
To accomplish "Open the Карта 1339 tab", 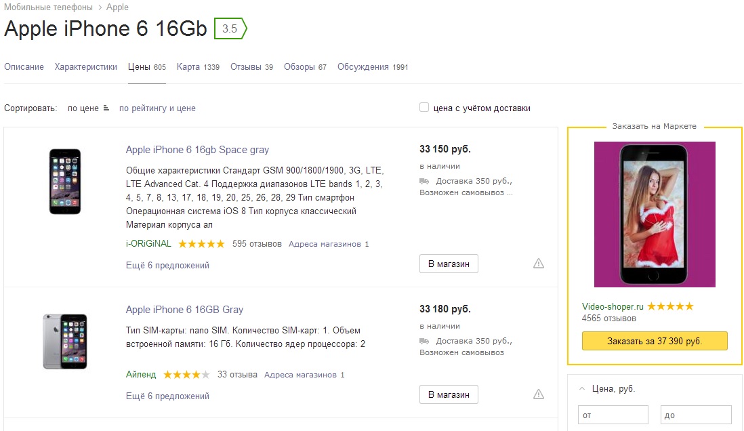I will click(199, 67).
